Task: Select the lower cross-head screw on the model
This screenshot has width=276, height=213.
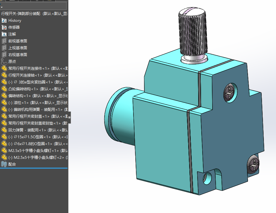Action: 253,165
